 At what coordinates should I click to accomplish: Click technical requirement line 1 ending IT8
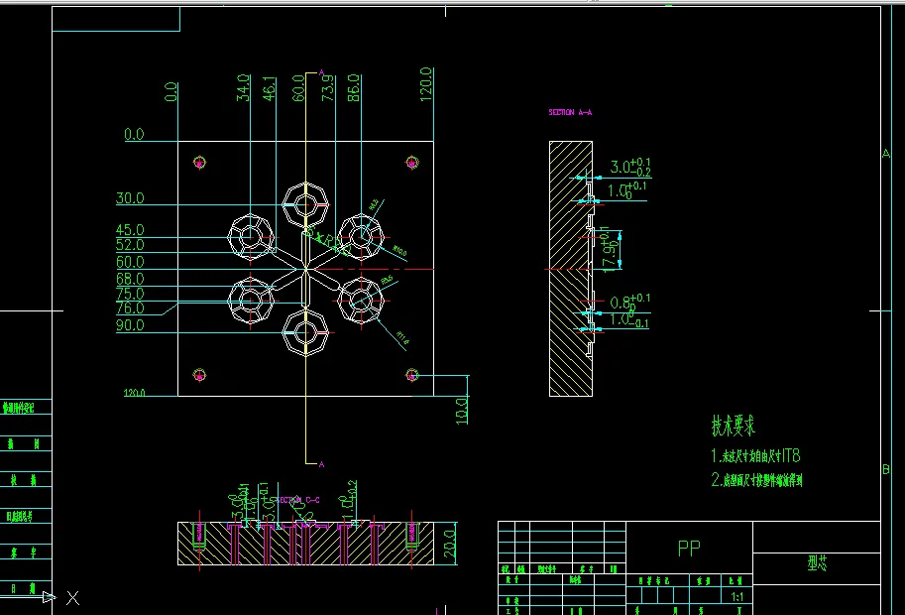pyautogui.click(x=755, y=456)
